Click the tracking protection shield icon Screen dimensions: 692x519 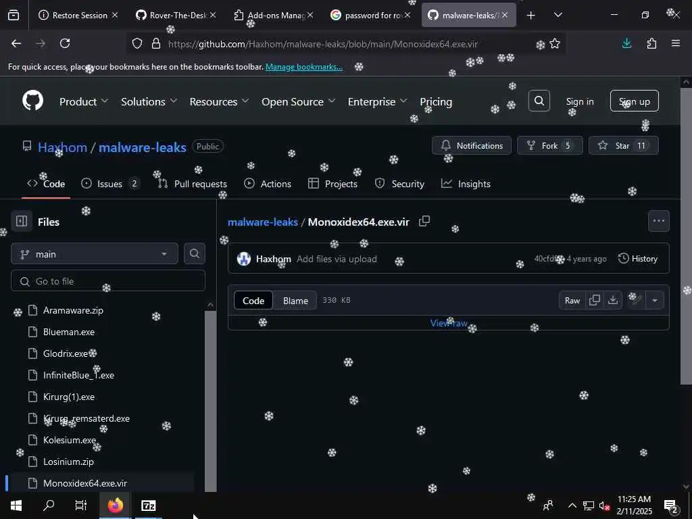[x=137, y=44]
